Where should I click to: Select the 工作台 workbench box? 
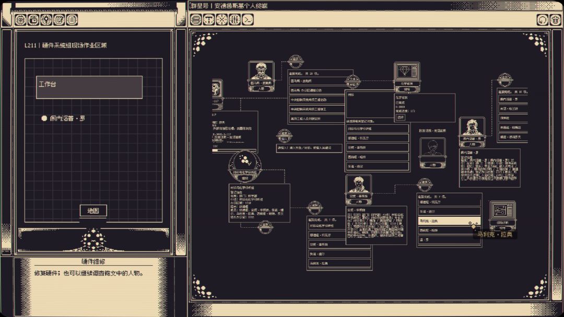tap(89, 87)
